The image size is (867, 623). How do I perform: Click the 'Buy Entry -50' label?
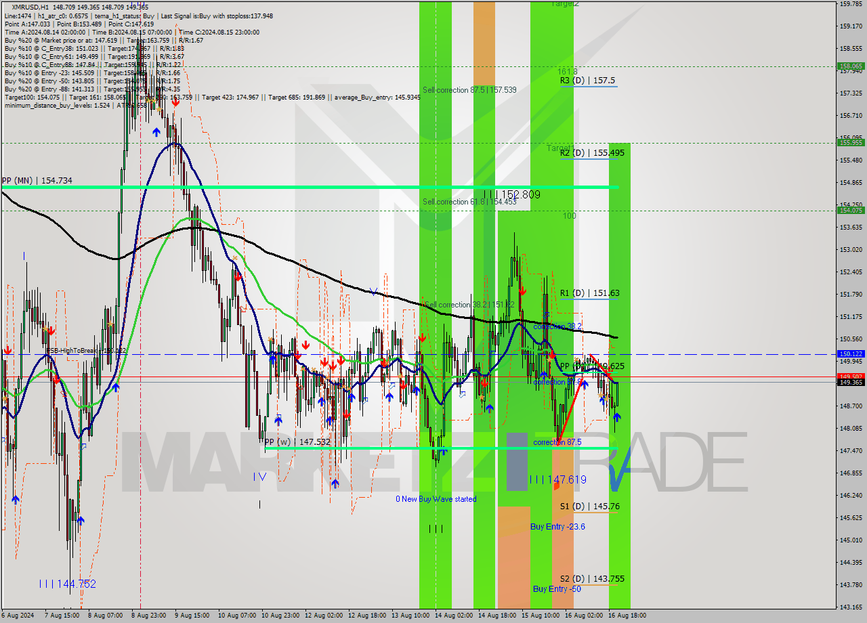tap(557, 588)
